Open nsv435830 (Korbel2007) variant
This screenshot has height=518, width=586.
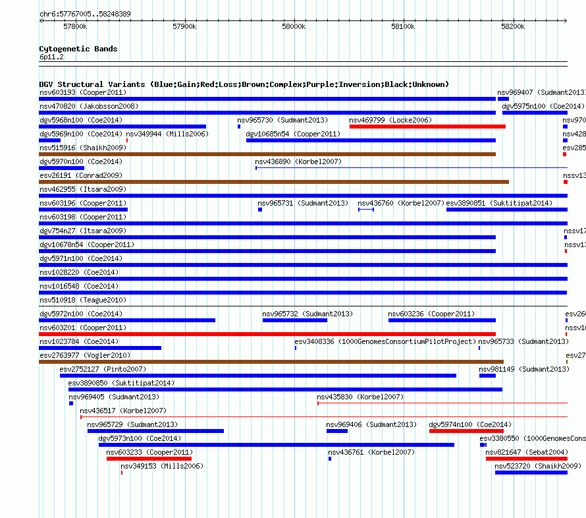coord(442,403)
